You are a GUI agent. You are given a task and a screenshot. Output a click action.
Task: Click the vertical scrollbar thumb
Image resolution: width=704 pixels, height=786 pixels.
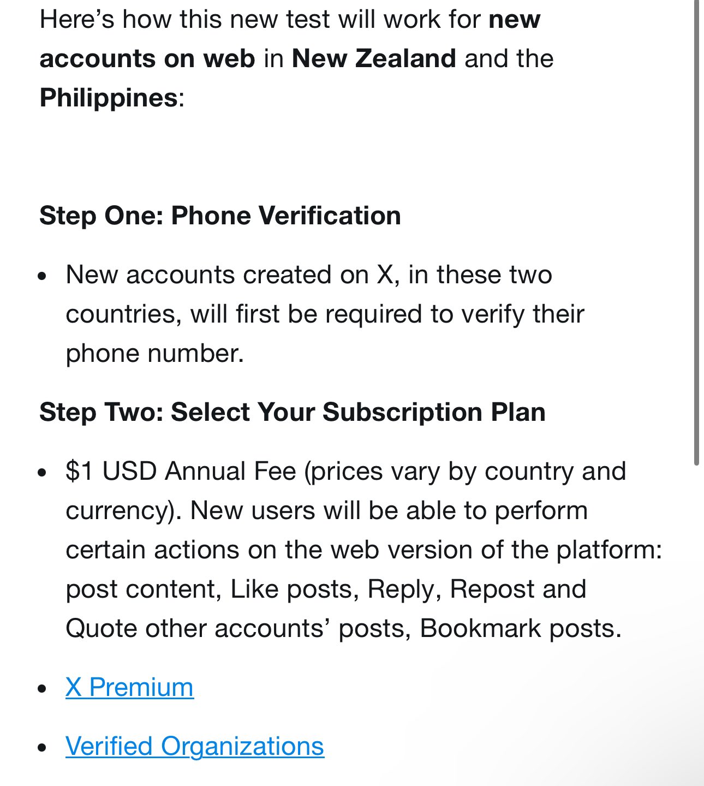point(696,232)
